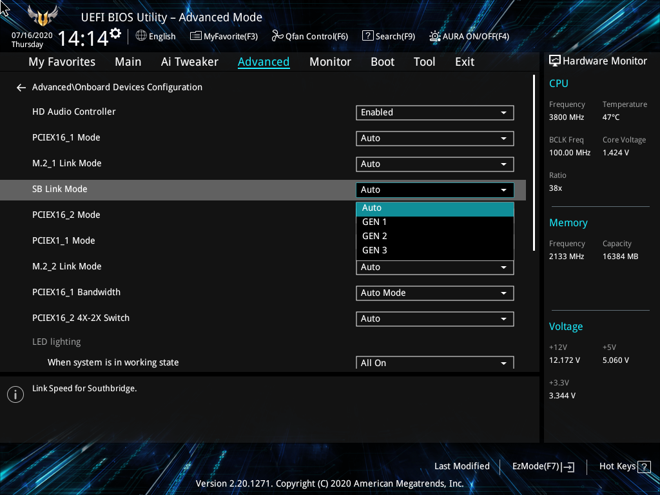Click the Last Modified button
The width and height of the screenshot is (660, 495).
pyautogui.click(x=461, y=467)
